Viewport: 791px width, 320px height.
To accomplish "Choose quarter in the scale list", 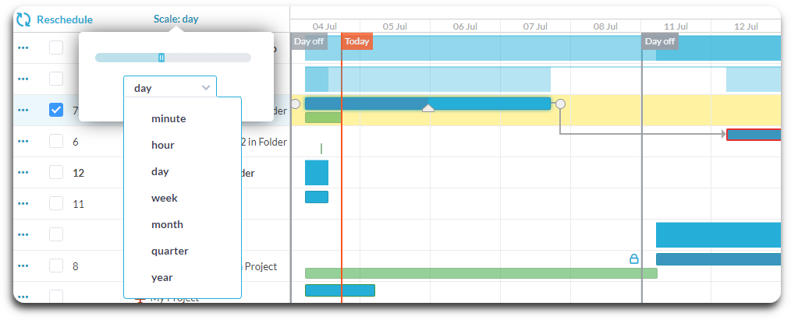I will click(169, 251).
